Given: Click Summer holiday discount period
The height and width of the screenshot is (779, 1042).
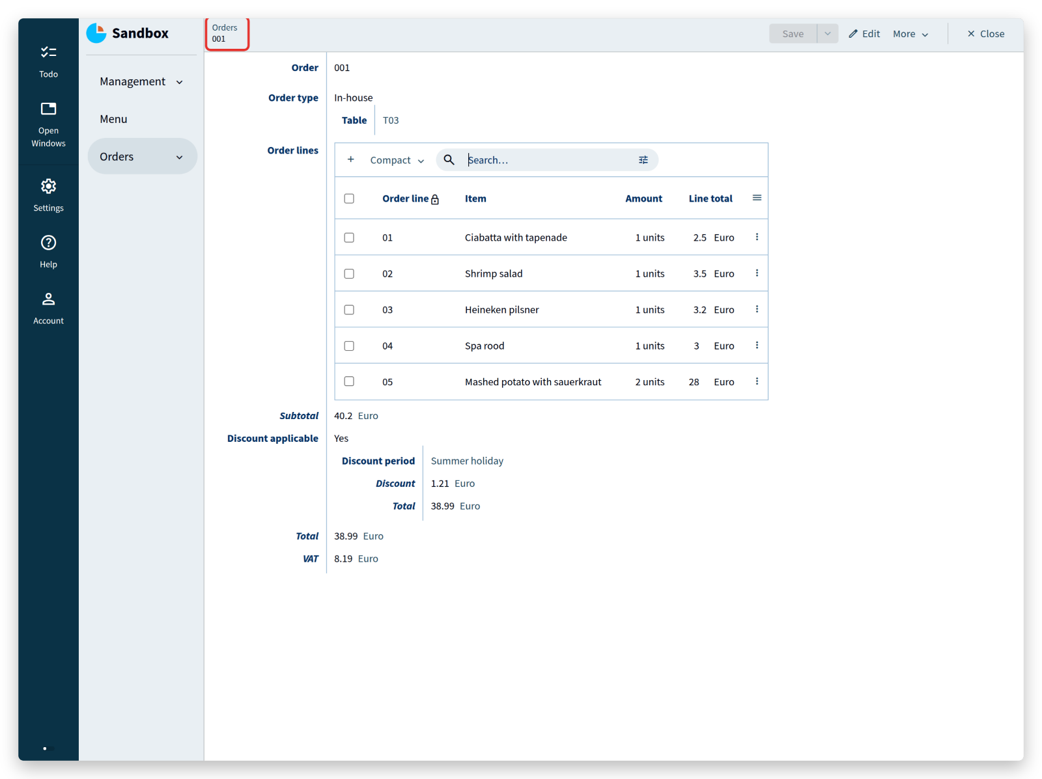Looking at the screenshot, I should 467,461.
